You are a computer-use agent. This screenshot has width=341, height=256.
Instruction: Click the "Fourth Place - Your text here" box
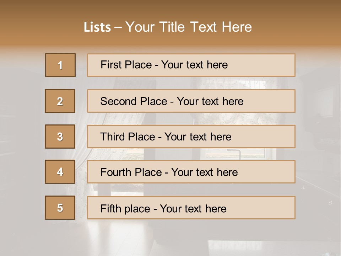[191, 172]
